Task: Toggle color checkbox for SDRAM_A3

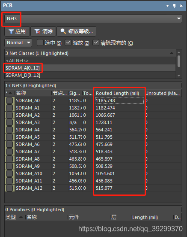Action: click(9, 122)
